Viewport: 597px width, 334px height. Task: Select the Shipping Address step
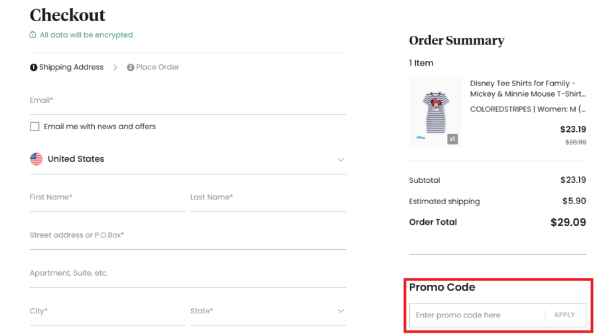pyautogui.click(x=71, y=68)
